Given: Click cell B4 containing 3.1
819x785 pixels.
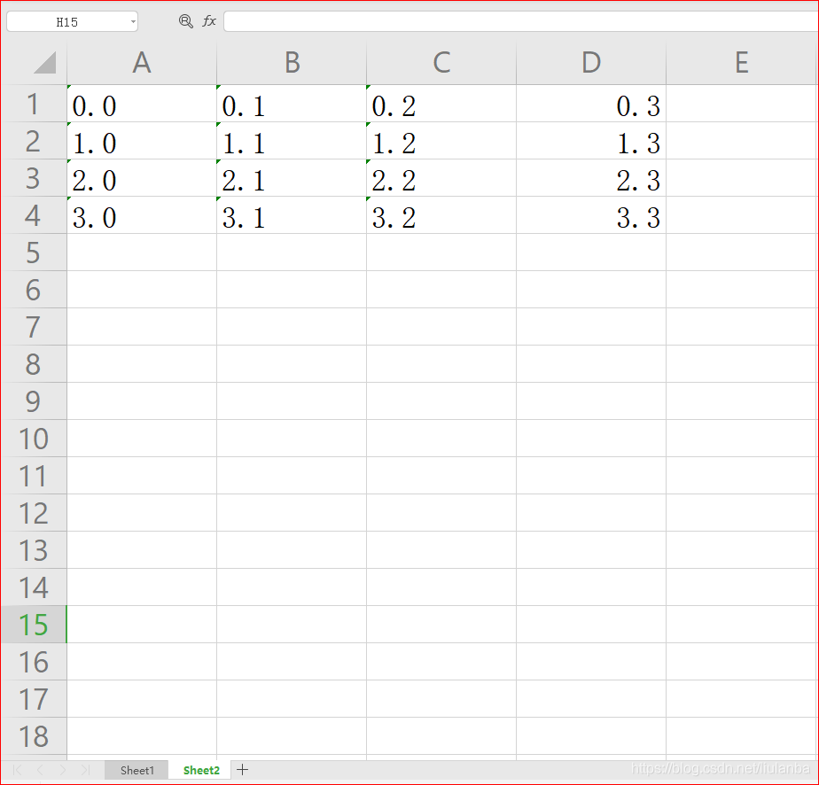Looking at the screenshot, I should coord(292,215).
